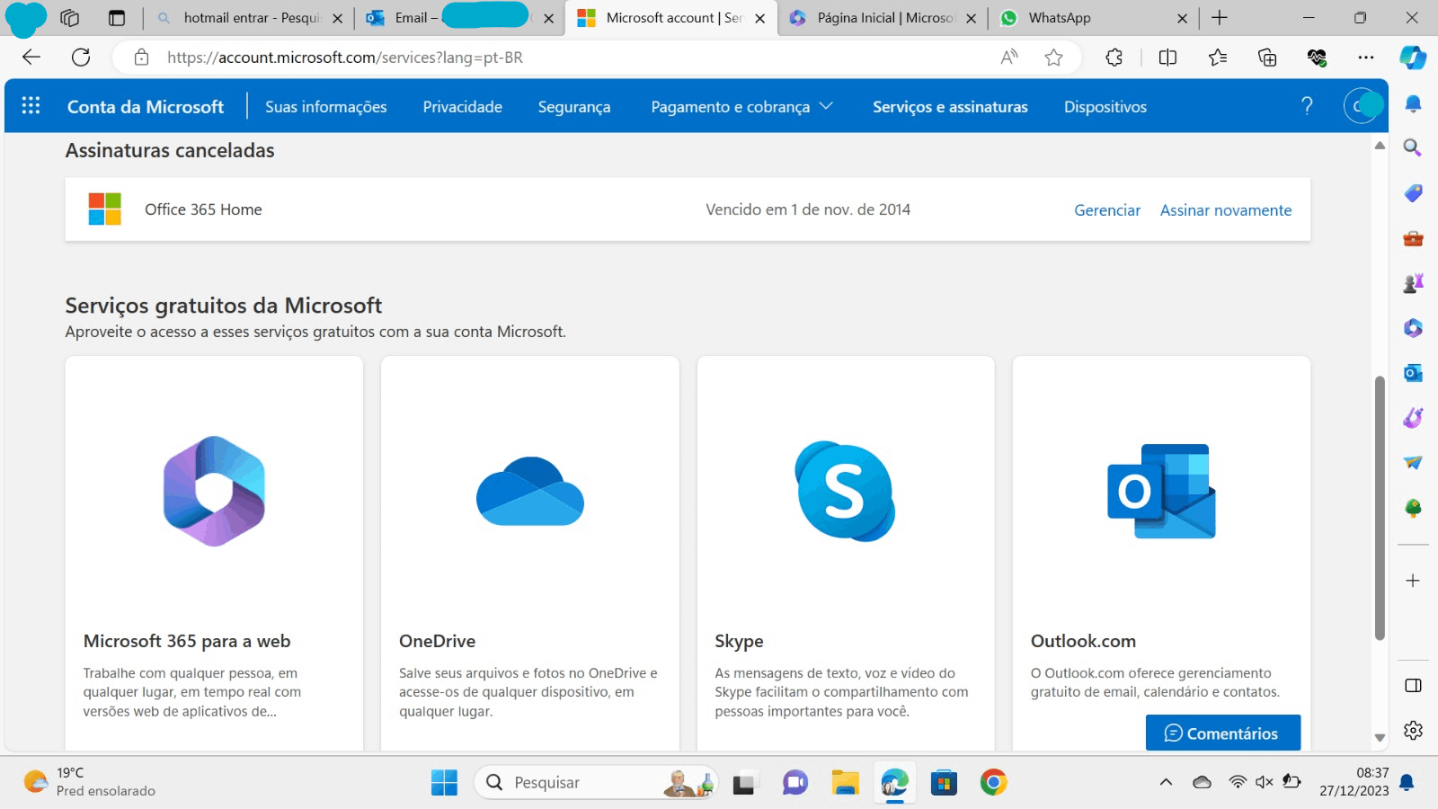Open Microsoft 365 in the sidebar
Screen dimensions: 1438x809
(x=1413, y=328)
